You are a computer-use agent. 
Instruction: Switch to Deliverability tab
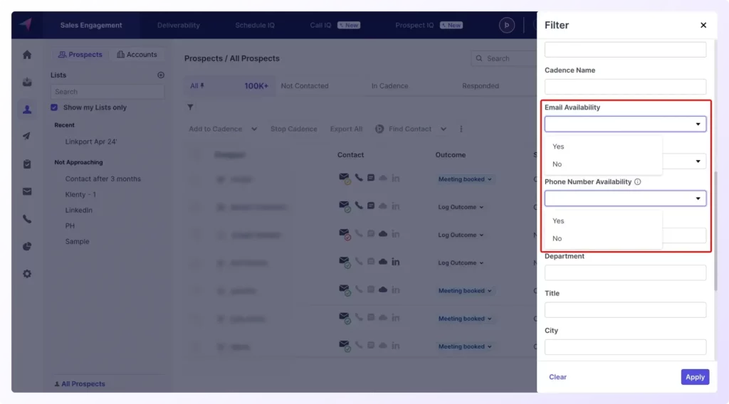pos(179,25)
